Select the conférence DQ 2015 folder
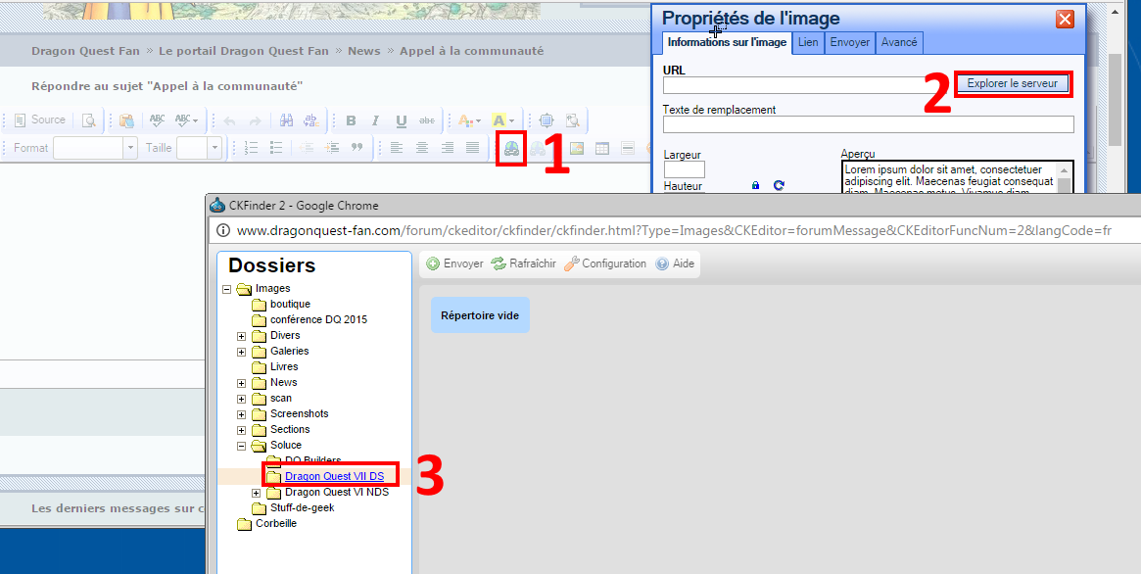Image resolution: width=1141 pixels, height=574 pixels. coord(318,319)
